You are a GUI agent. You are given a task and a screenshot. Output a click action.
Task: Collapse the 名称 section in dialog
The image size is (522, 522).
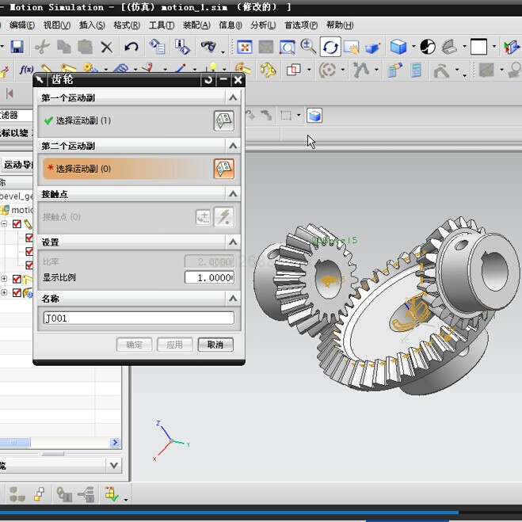click(233, 299)
